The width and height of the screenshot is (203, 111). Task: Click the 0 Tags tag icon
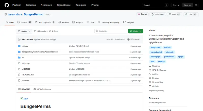50,31
